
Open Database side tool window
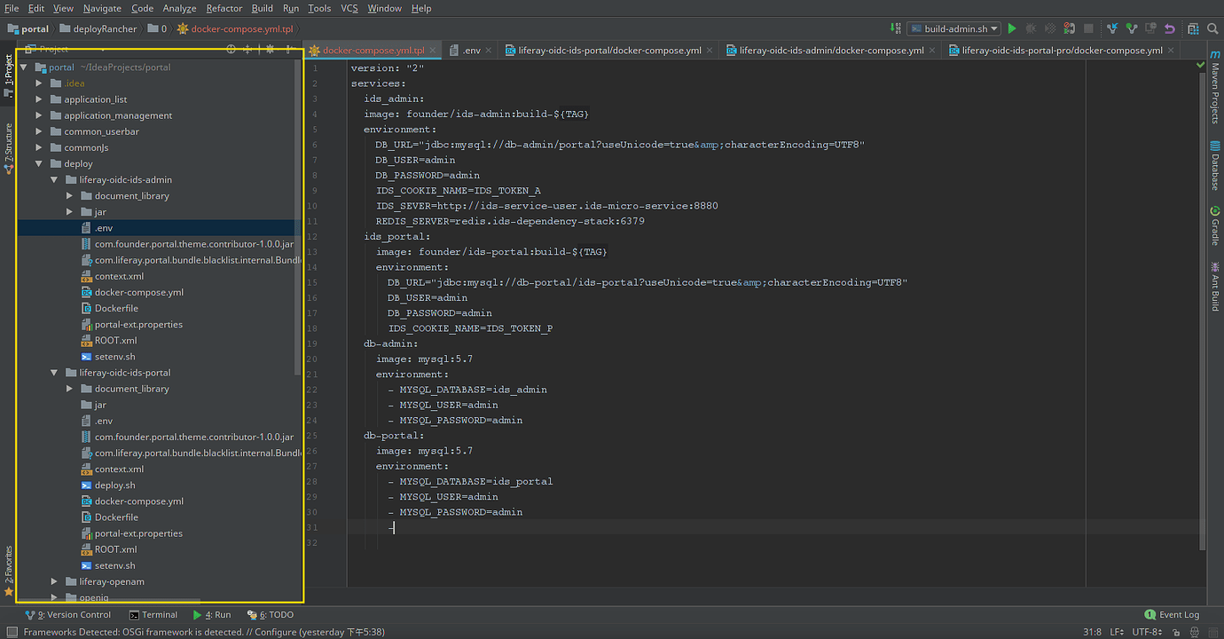[1214, 166]
